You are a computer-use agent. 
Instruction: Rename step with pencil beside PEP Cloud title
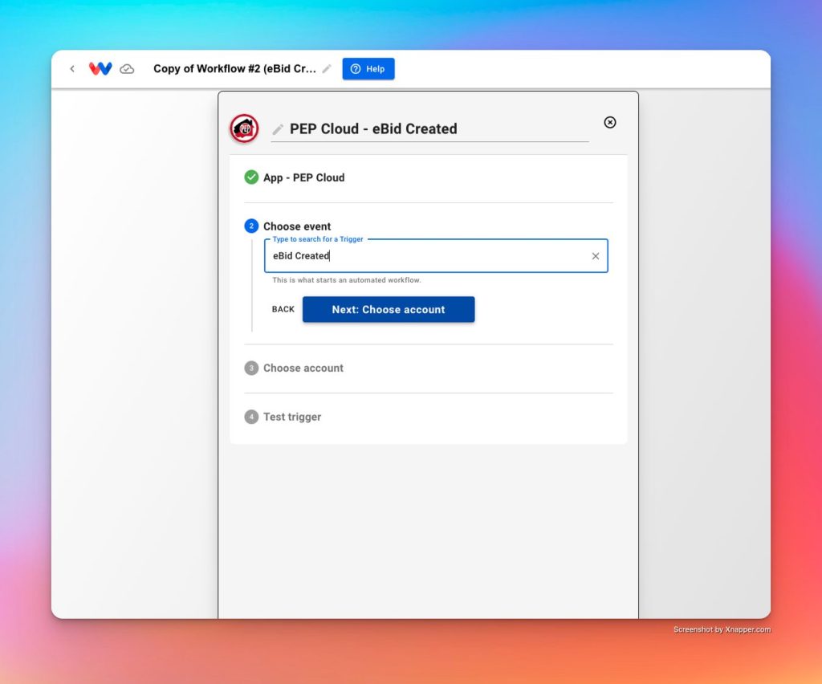[278, 129]
